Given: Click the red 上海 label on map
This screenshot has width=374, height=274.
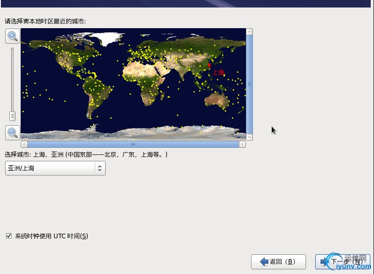Looking at the screenshot, I should [218, 72].
